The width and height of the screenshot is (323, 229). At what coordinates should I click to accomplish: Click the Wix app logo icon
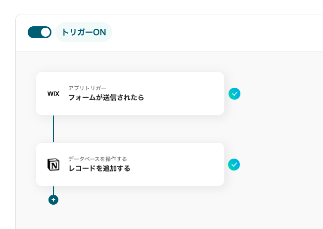click(x=53, y=94)
